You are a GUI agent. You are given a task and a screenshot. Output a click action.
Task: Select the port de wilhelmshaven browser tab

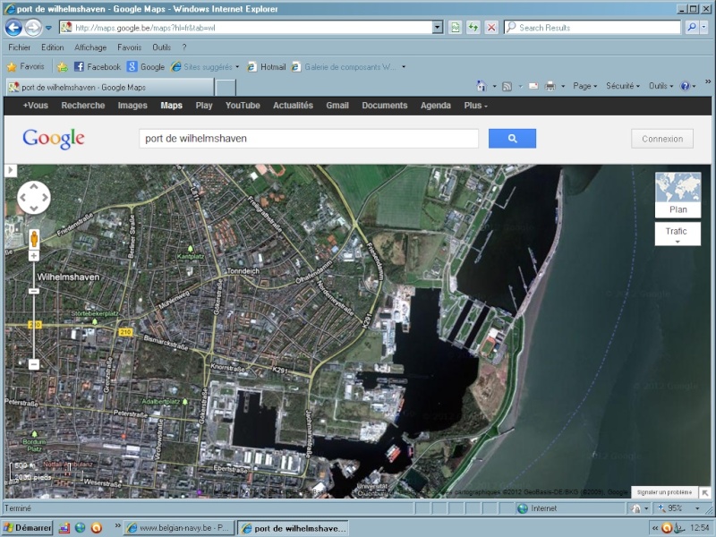[109, 87]
